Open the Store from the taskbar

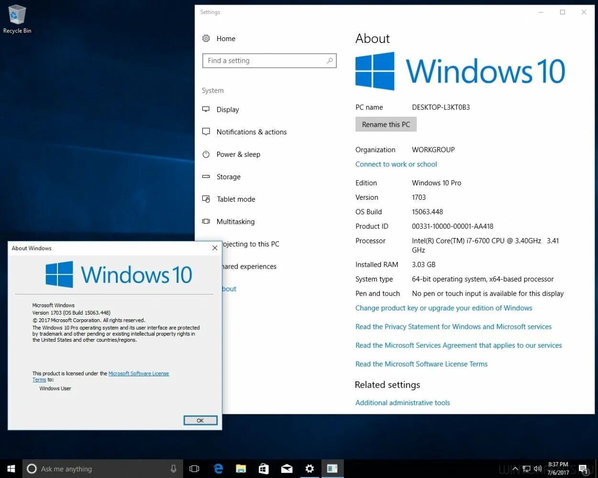pos(264,469)
